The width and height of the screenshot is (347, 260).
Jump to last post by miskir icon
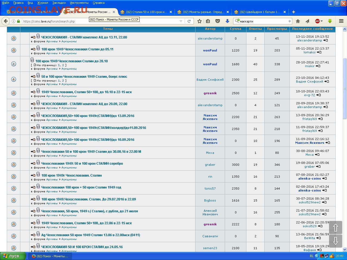pyautogui.click(x=318, y=66)
